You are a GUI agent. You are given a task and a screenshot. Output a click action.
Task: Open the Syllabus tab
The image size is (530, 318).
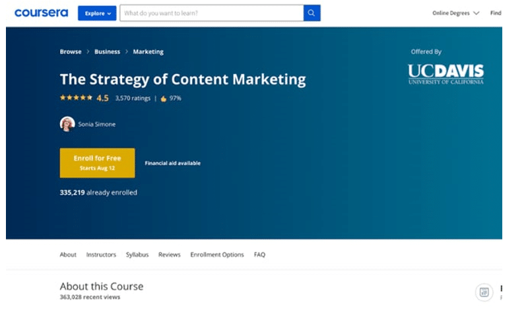coord(137,255)
